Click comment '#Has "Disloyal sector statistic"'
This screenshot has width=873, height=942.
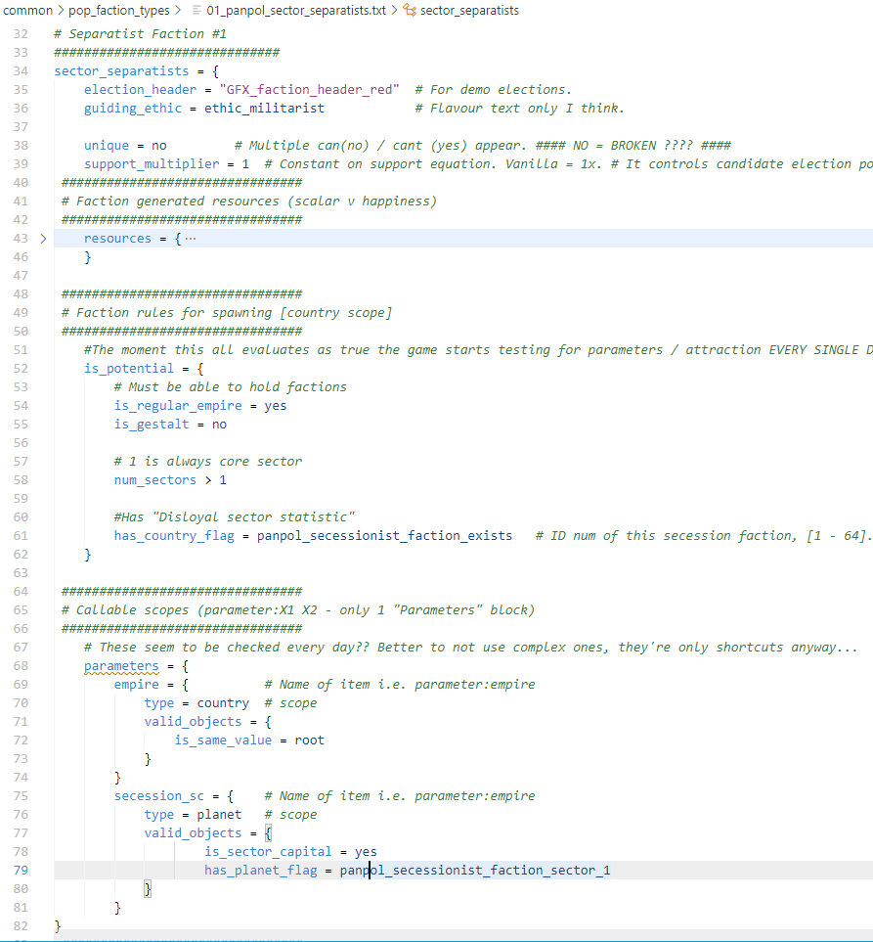point(235,517)
